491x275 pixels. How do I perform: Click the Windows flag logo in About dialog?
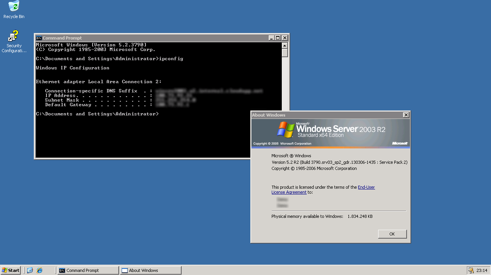point(286,130)
